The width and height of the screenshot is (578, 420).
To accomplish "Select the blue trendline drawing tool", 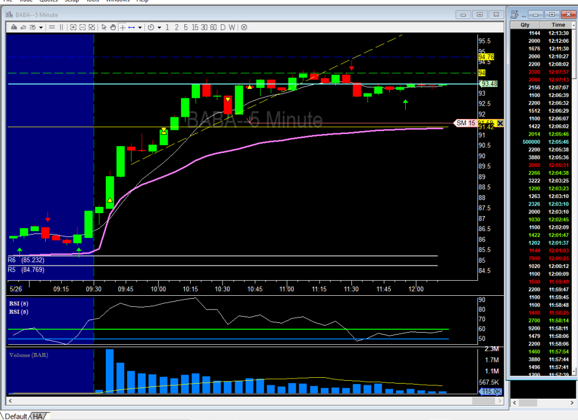I will pyautogui.click(x=132, y=27).
